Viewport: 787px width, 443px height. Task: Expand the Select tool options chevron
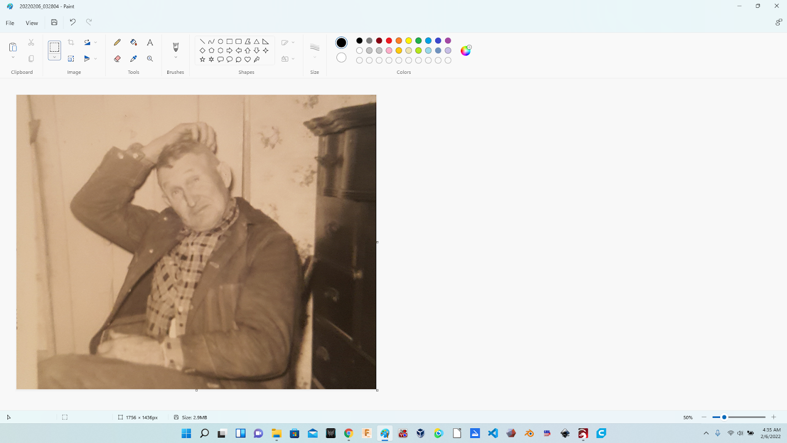coord(54,58)
